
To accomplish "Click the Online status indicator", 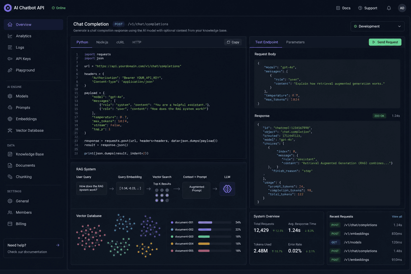I will [x=59, y=8].
